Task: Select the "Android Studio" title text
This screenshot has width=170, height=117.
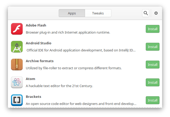Action: [38, 43]
